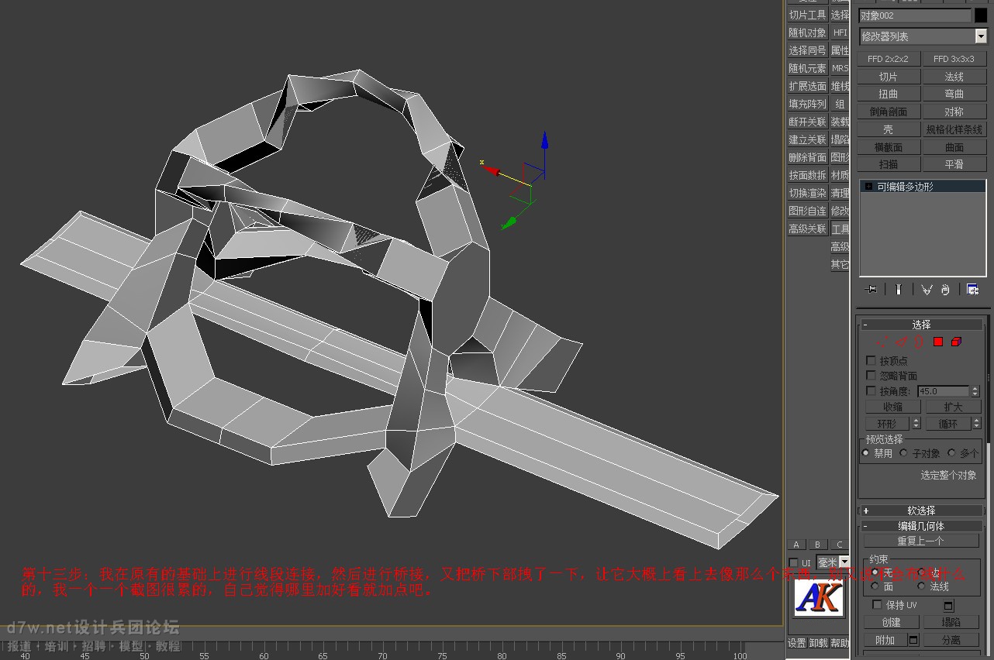This screenshot has height=660, width=994.
Task: Click the 分离 button
Action: (x=951, y=640)
